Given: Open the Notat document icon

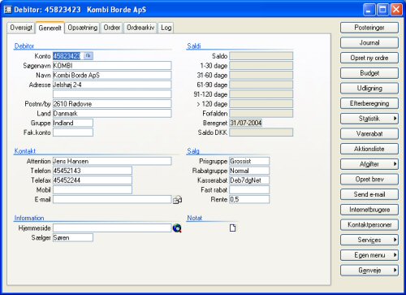Looking at the screenshot, I should 232,228.
